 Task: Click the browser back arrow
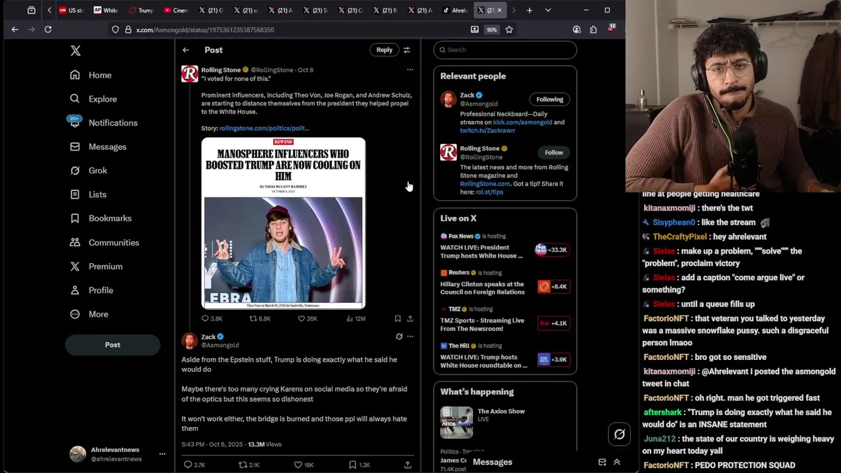tap(14, 30)
